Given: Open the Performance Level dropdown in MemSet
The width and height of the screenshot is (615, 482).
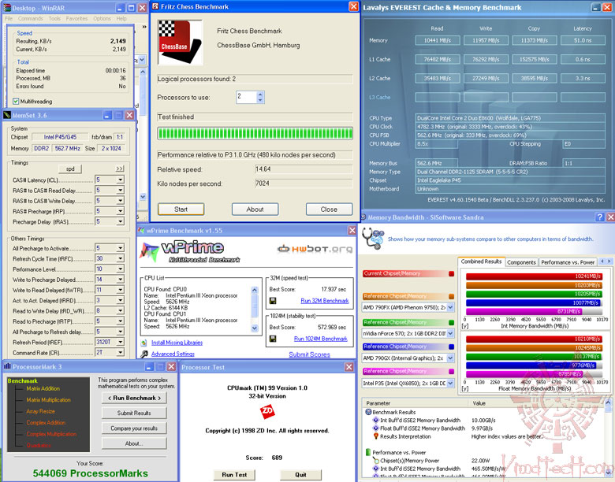Looking at the screenshot, I should pos(120,269).
